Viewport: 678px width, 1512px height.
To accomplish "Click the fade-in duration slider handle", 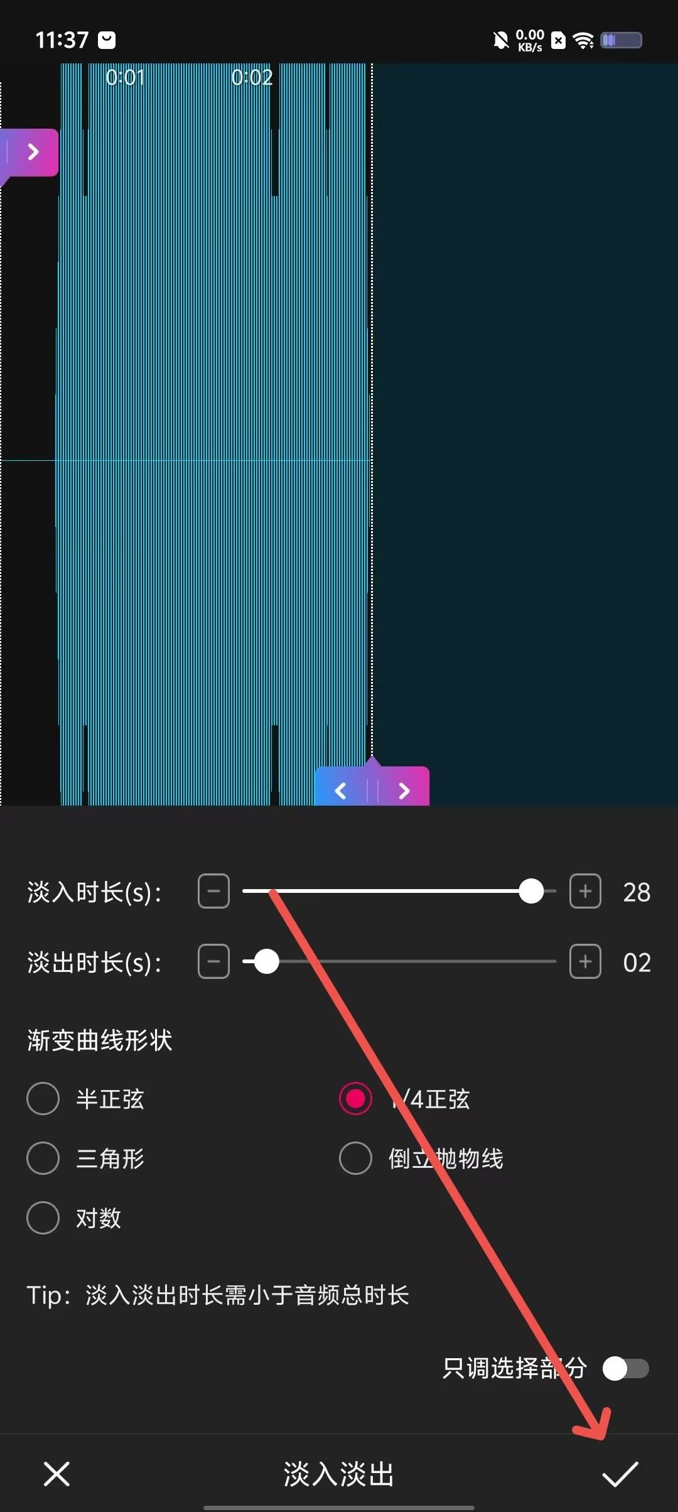I will pos(531,891).
